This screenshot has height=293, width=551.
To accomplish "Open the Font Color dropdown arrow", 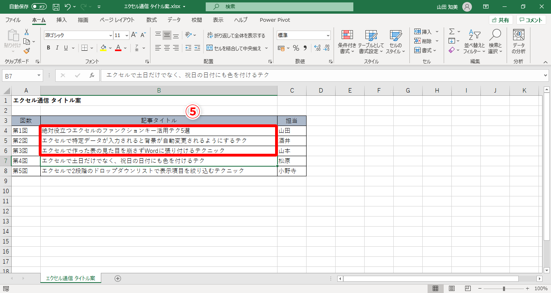I will click(125, 48).
